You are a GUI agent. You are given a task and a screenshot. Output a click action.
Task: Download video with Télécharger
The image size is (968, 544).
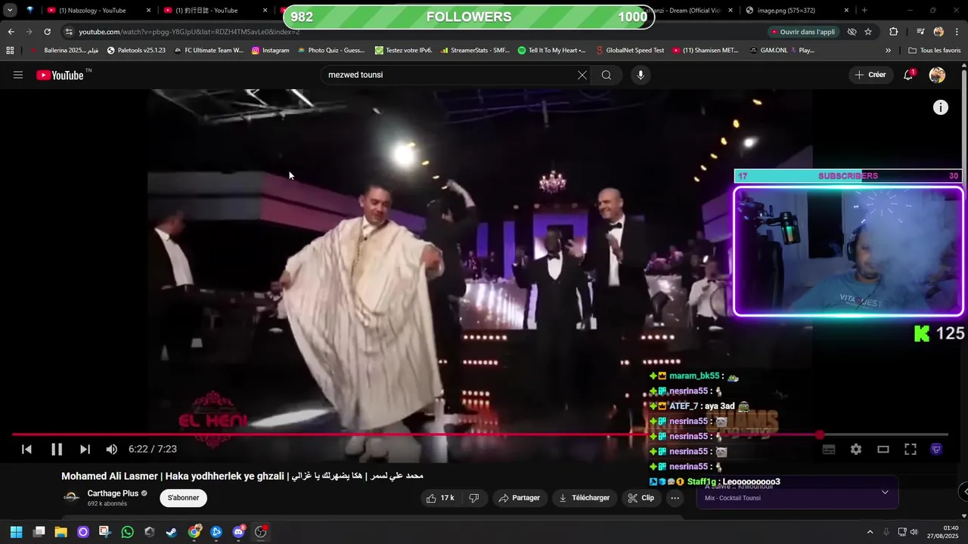pyautogui.click(x=584, y=498)
